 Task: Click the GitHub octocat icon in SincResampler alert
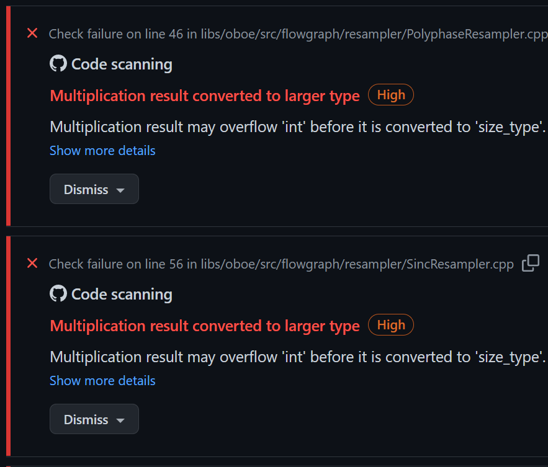click(58, 293)
